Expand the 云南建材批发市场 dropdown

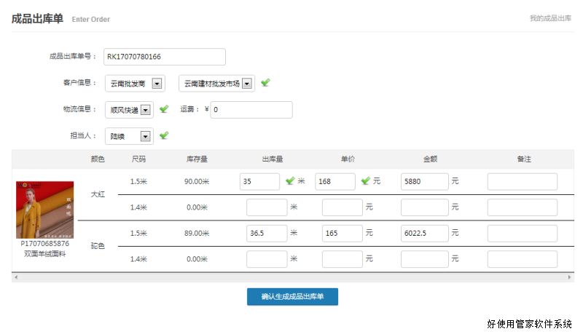(248, 84)
